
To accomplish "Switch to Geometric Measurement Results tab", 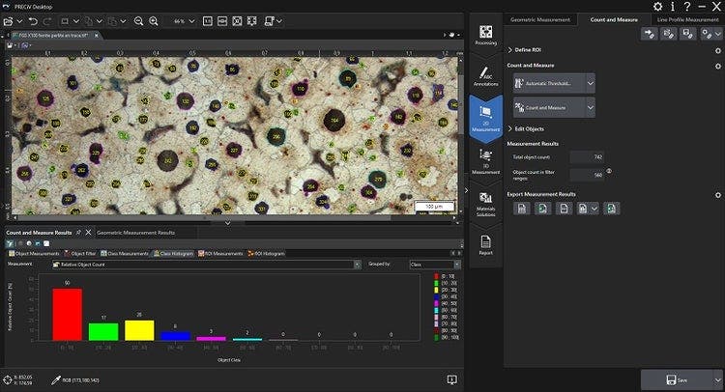I will tap(135, 233).
